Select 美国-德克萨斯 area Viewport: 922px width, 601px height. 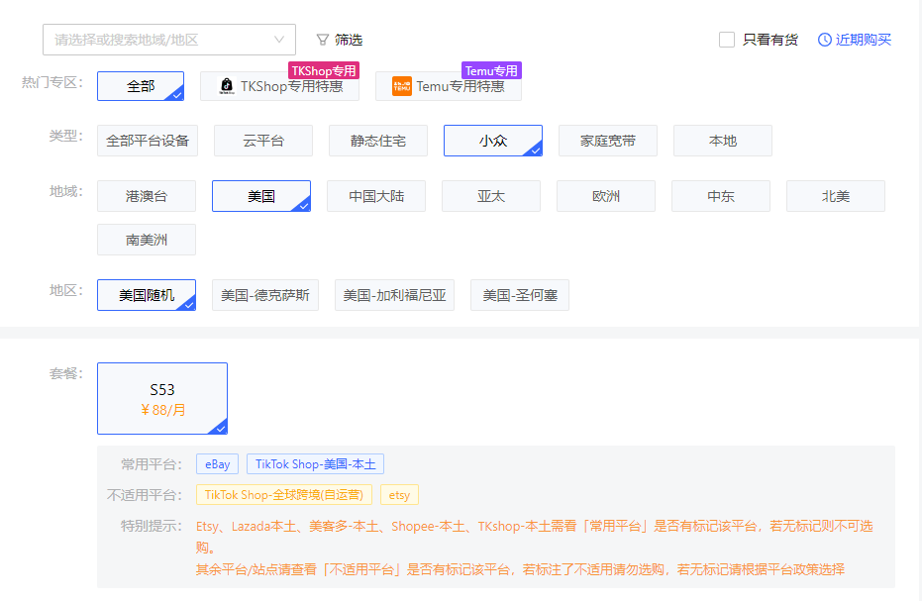[x=265, y=295]
